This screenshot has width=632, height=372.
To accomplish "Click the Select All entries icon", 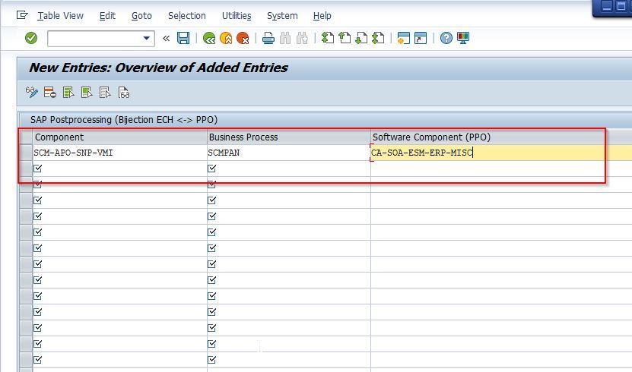I will click(x=68, y=93).
